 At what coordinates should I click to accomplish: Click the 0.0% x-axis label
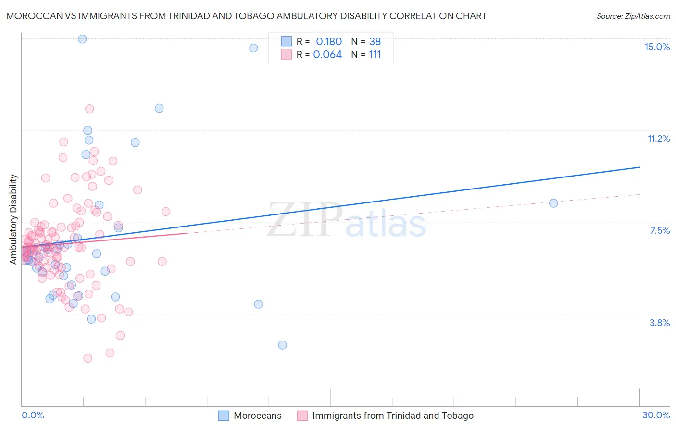33,415
